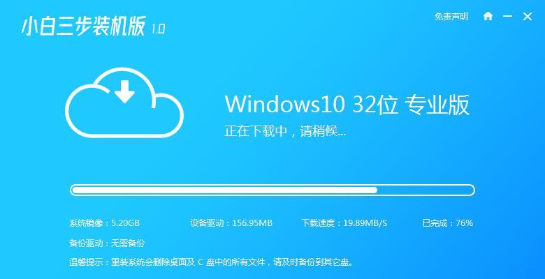Click the 已完成 76% indicator

pos(447,223)
